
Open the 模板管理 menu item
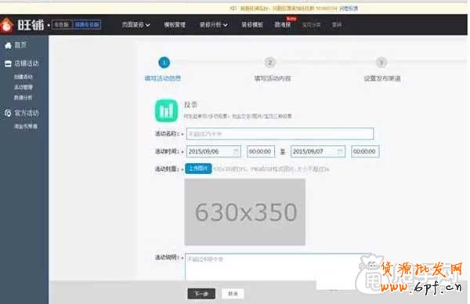175,25
